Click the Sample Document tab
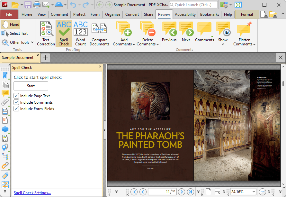The height and width of the screenshot is (197, 286). pos(18,58)
